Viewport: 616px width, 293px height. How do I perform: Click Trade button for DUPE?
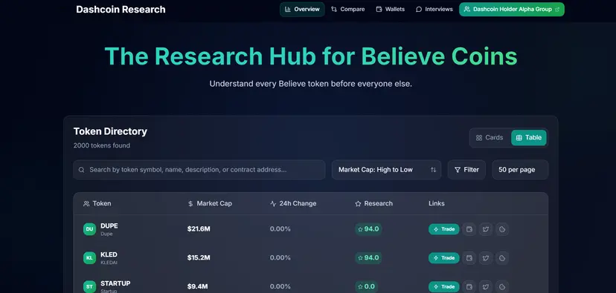coord(444,229)
